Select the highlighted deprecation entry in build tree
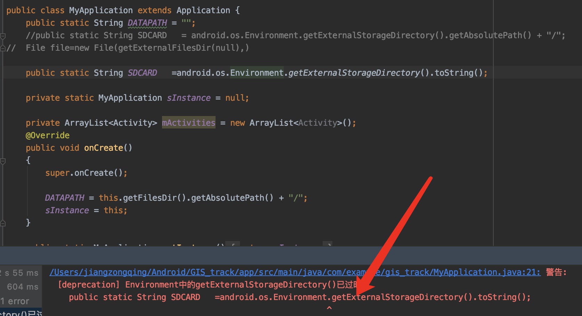 (21, 313)
